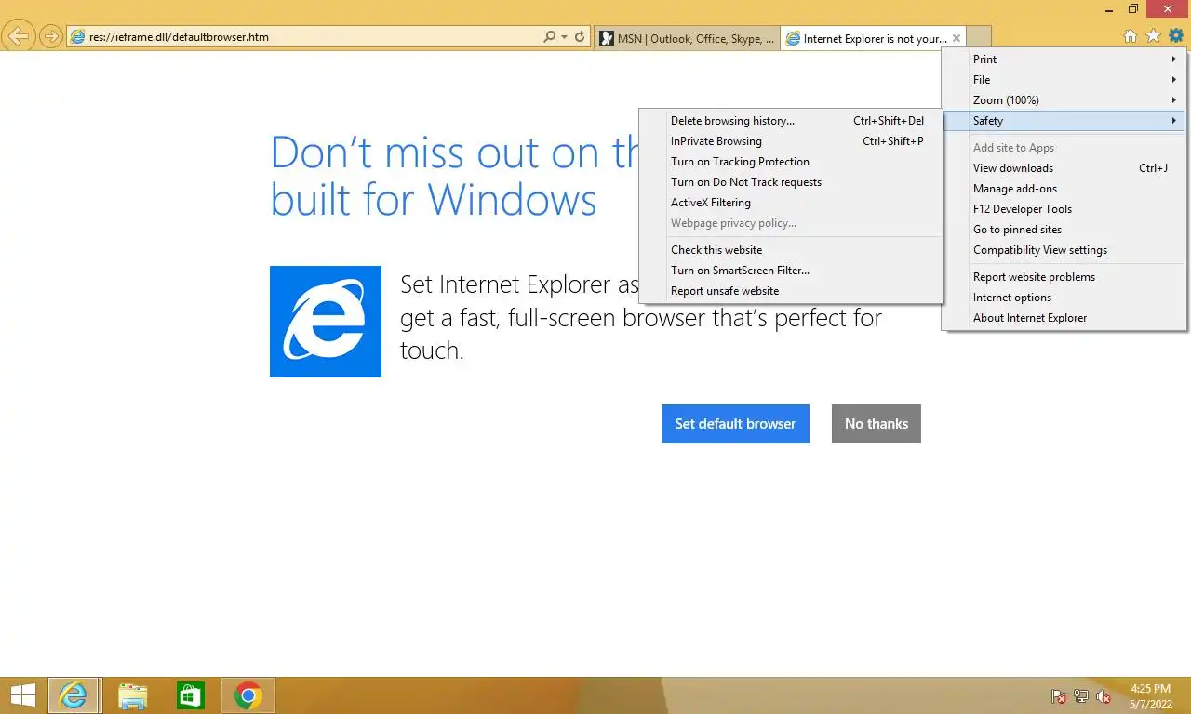Screen dimensions: 1191x714
Task: Select About Internet Explorer
Action: [x=1064, y=317]
